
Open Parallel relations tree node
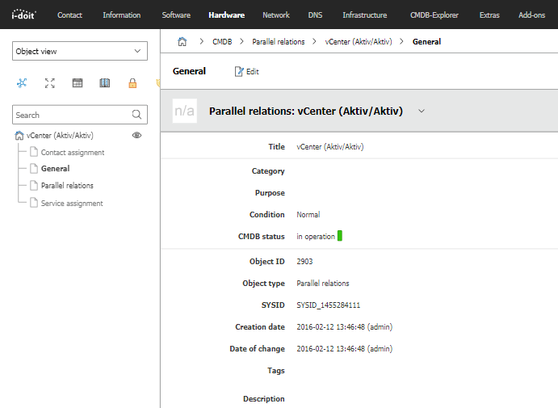pyautogui.click(x=67, y=186)
